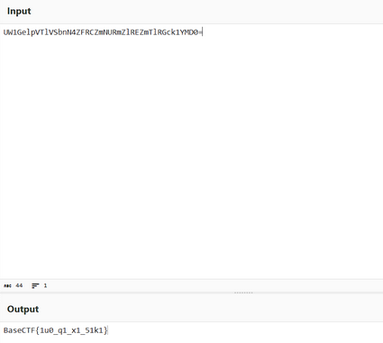Click the YMD0 ending of input text
The height and width of the screenshot is (343, 383).
pyautogui.click(x=189, y=32)
